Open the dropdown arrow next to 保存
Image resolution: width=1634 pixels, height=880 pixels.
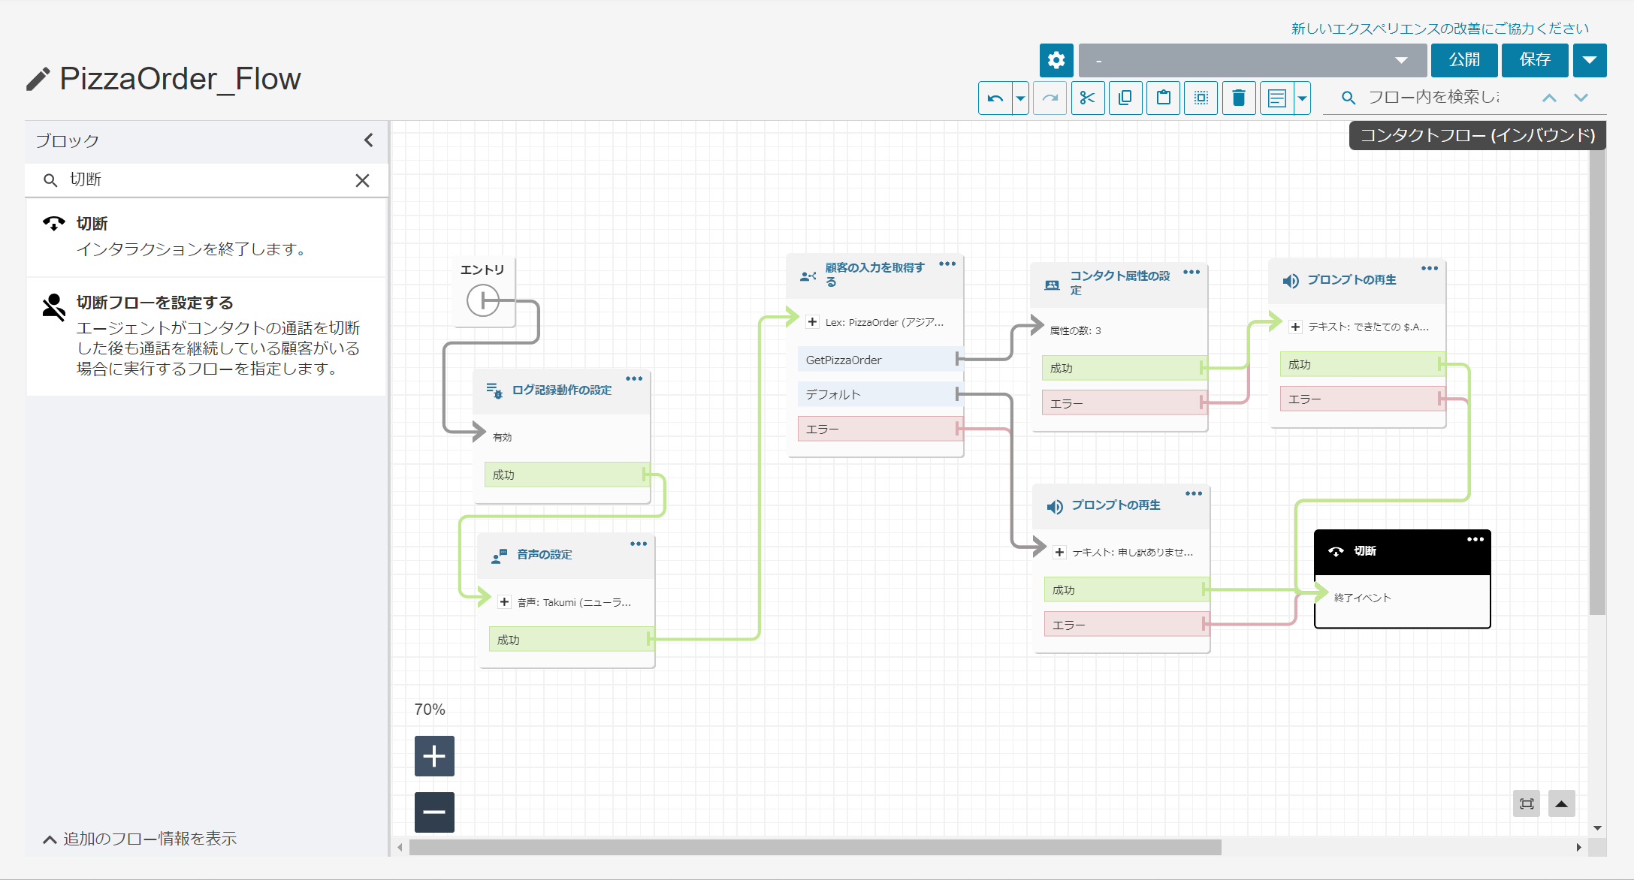point(1590,60)
